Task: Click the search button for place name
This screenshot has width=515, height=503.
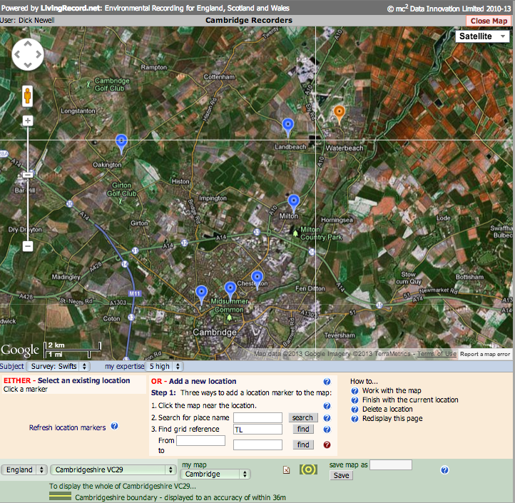Action: pyautogui.click(x=303, y=417)
